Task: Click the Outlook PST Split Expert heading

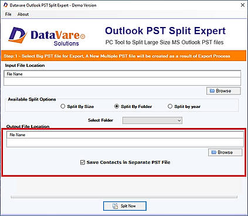Action: (165, 31)
